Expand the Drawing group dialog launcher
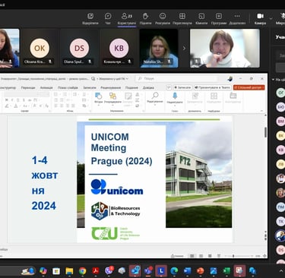Viewport: 285px width, 278px height. [143, 111]
